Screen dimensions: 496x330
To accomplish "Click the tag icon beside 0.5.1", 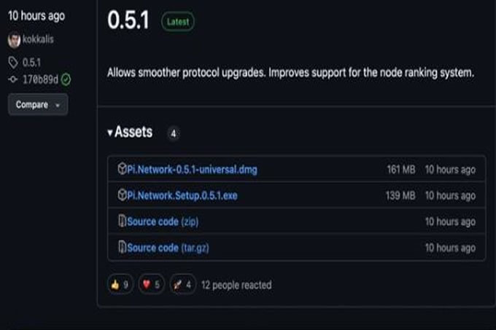I will click(13, 63).
